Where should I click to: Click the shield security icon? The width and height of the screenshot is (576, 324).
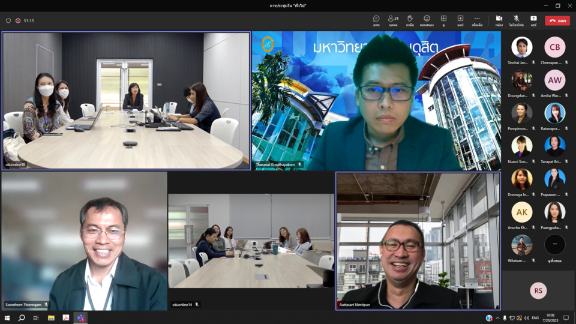point(8,20)
